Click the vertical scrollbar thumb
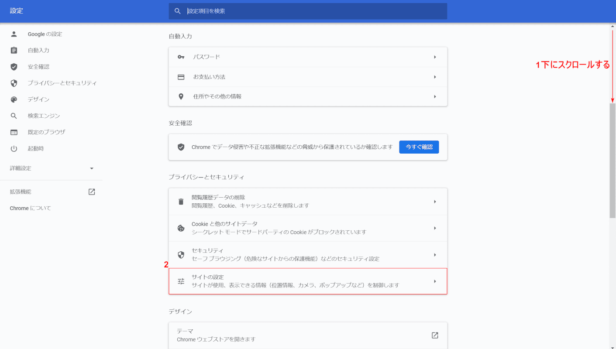Image resolution: width=616 pixels, height=349 pixels. (x=613, y=161)
